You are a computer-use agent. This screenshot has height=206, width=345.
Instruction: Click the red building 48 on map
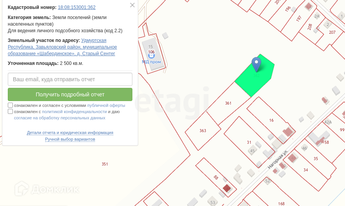click(x=293, y=158)
